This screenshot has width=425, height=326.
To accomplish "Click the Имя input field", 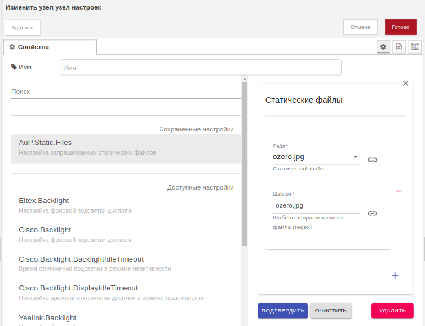I will [200, 67].
